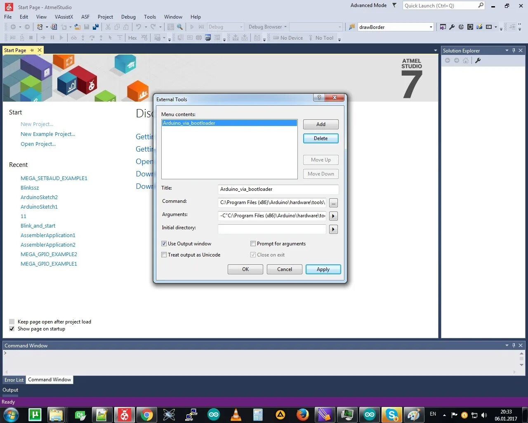
Task: Toggle Close on exit checkbox
Action: point(253,255)
